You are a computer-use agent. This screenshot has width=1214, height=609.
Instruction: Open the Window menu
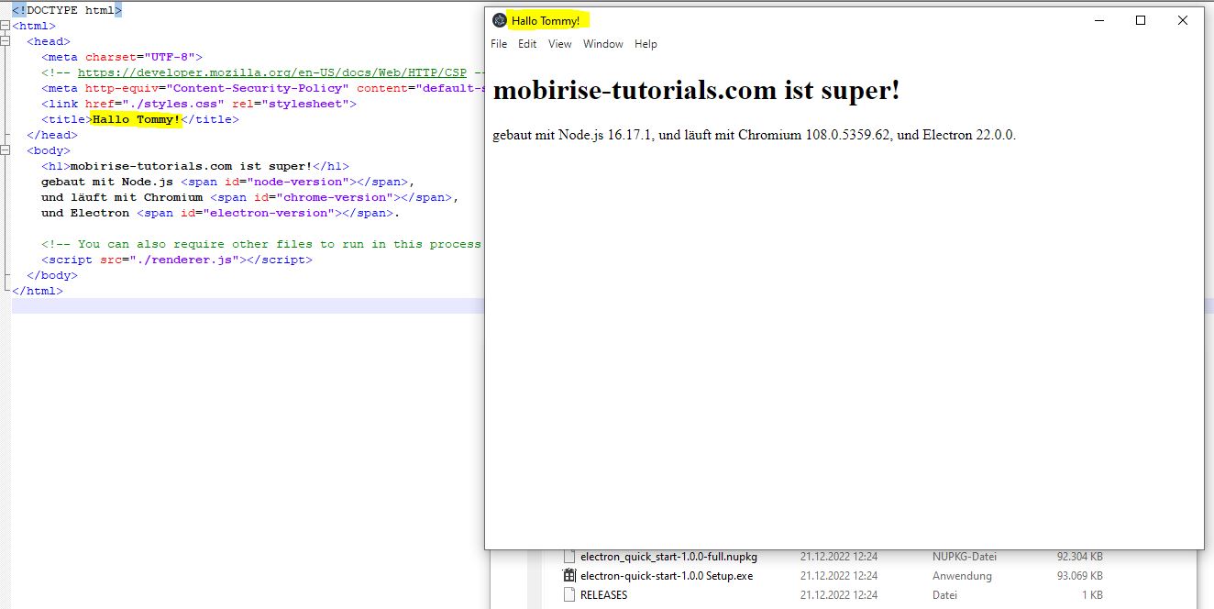coord(602,44)
